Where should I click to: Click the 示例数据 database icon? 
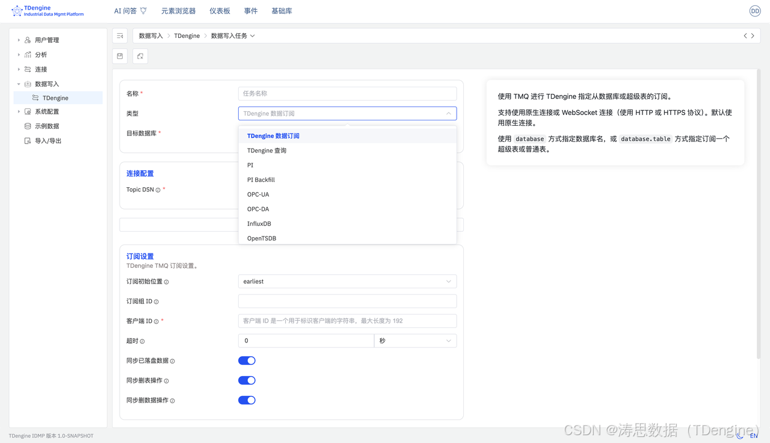[28, 126]
